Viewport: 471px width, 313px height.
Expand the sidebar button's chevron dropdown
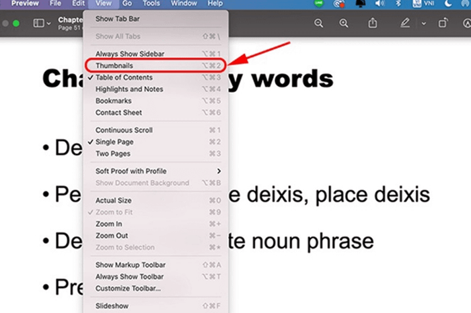point(48,24)
